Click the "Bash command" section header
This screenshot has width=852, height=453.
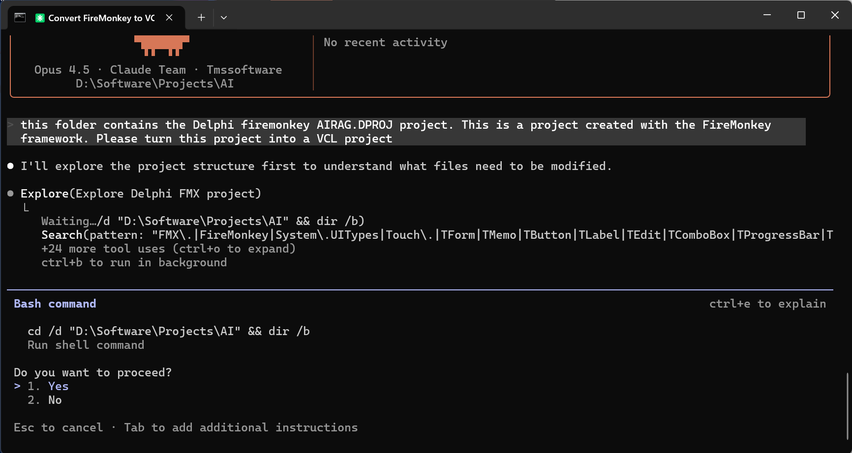[x=55, y=303]
